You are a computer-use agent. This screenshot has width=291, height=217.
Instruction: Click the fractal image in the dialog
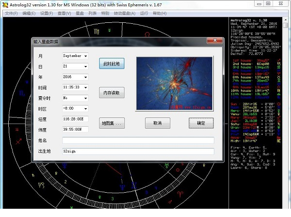175,83
